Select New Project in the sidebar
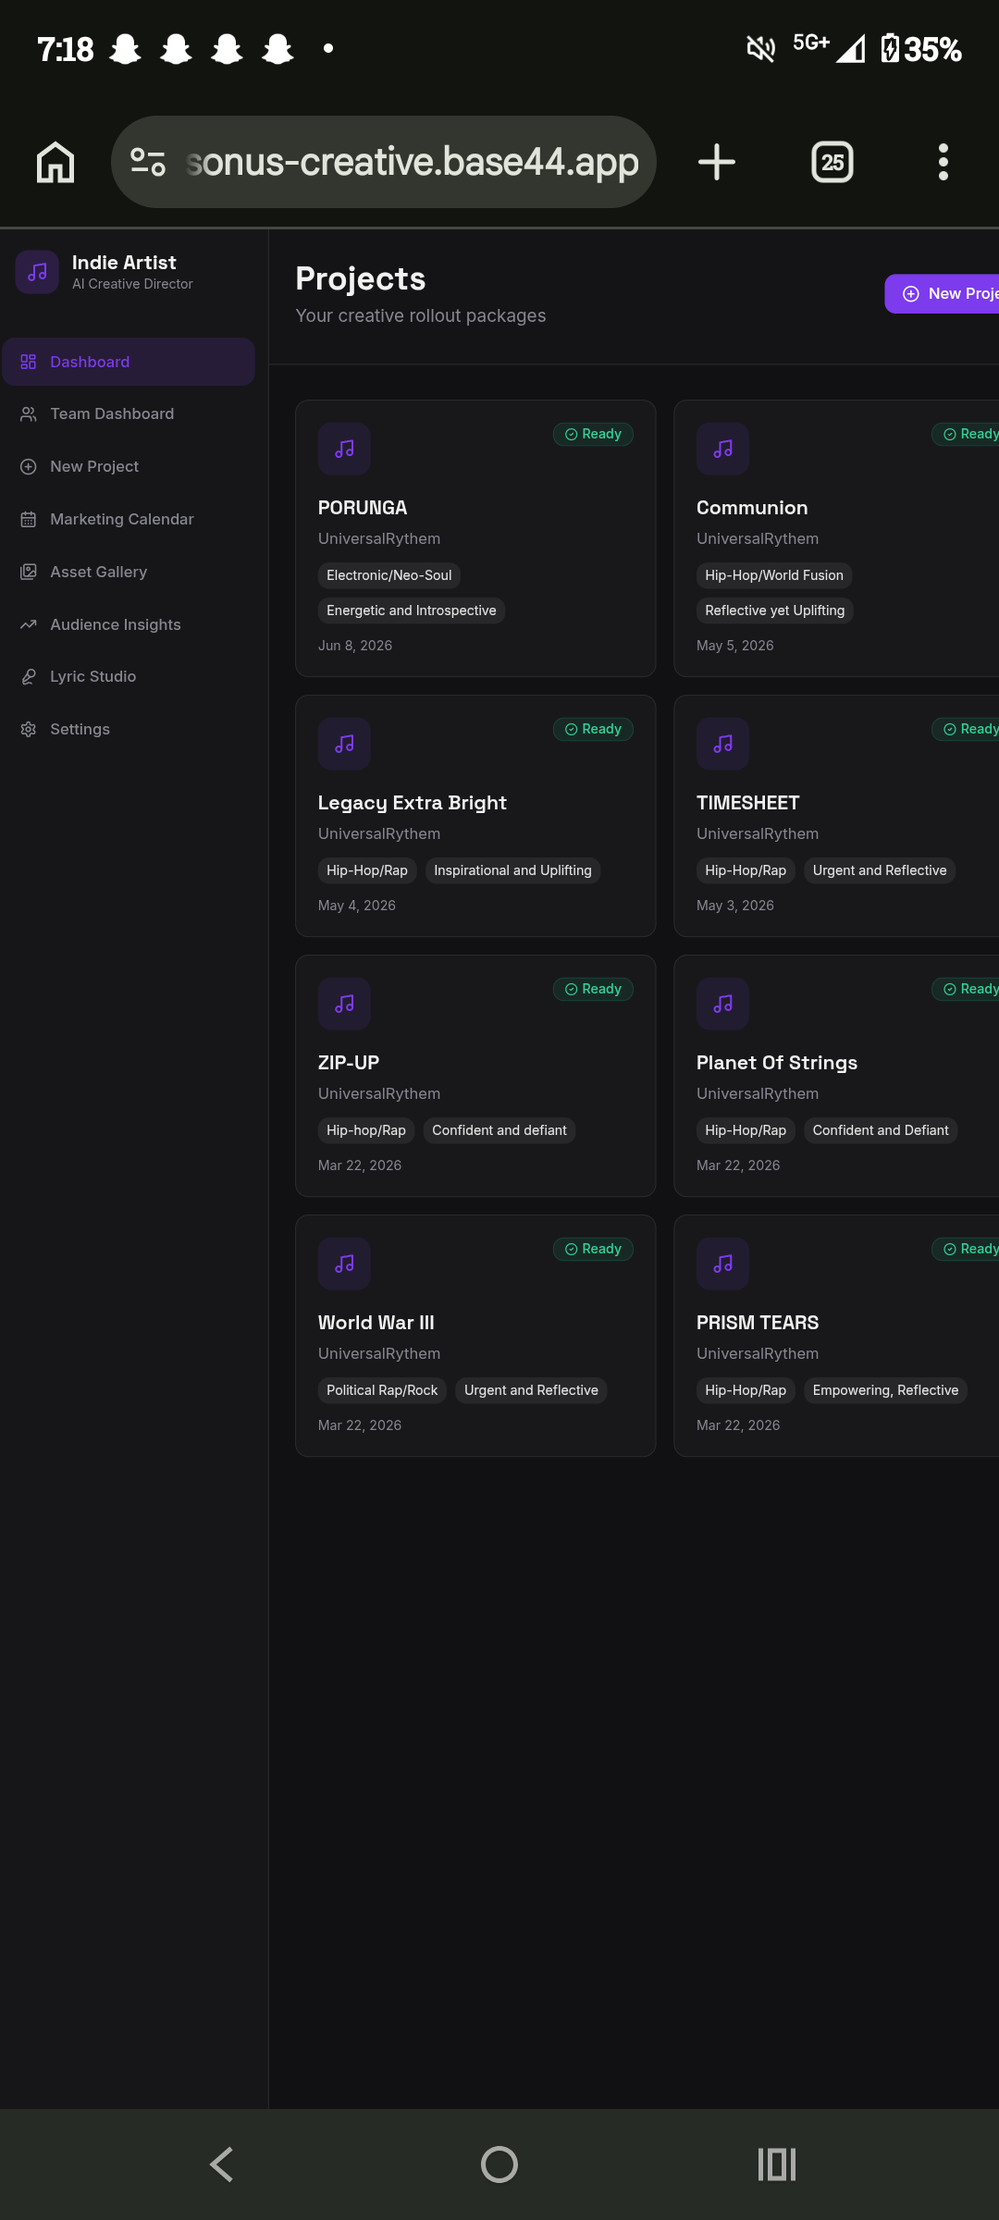The image size is (999, 2220). tap(129, 467)
